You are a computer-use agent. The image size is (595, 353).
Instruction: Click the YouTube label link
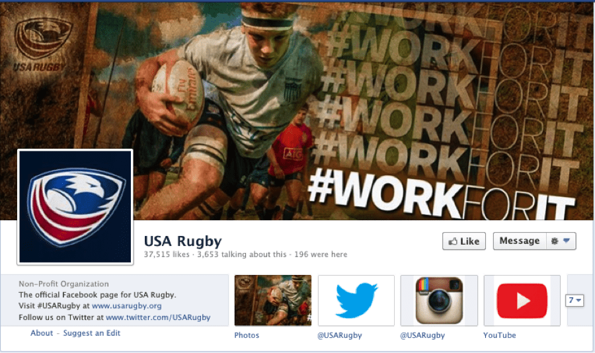click(499, 335)
